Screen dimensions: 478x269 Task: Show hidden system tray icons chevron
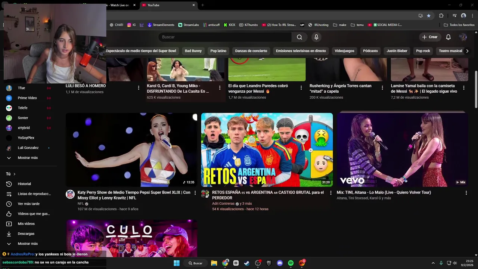[x=433, y=263]
